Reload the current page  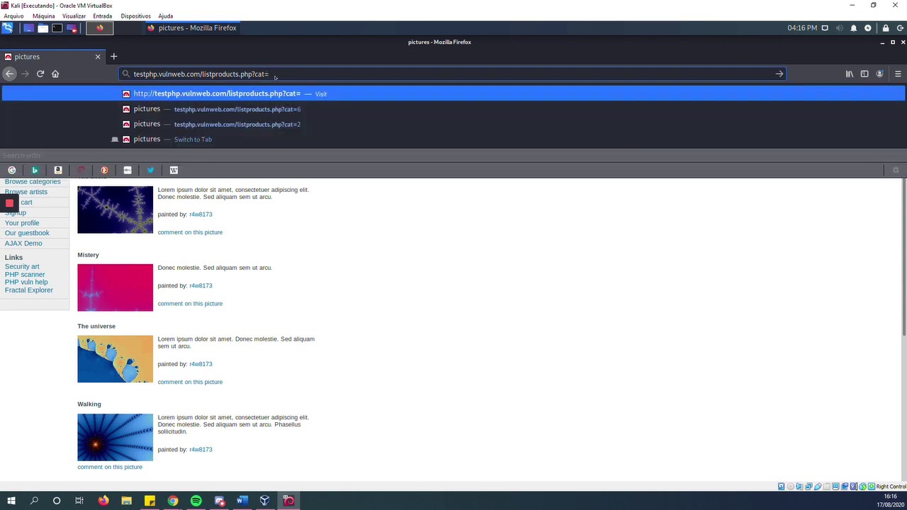click(x=40, y=74)
